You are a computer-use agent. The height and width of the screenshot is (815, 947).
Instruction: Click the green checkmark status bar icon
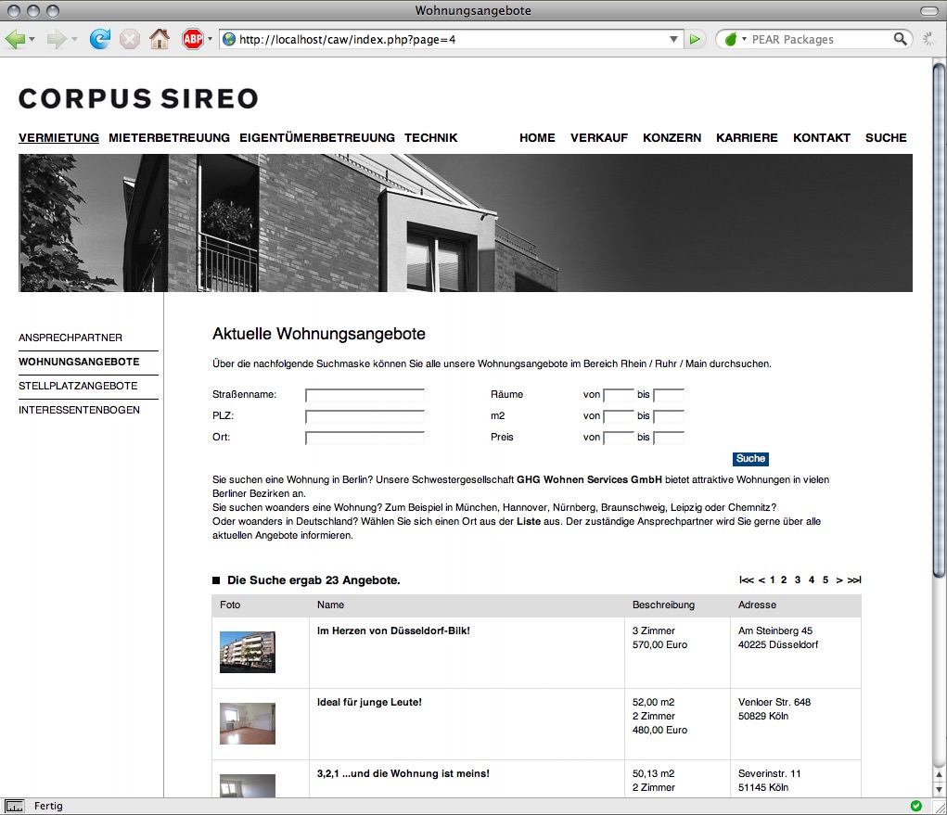pos(916,806)
